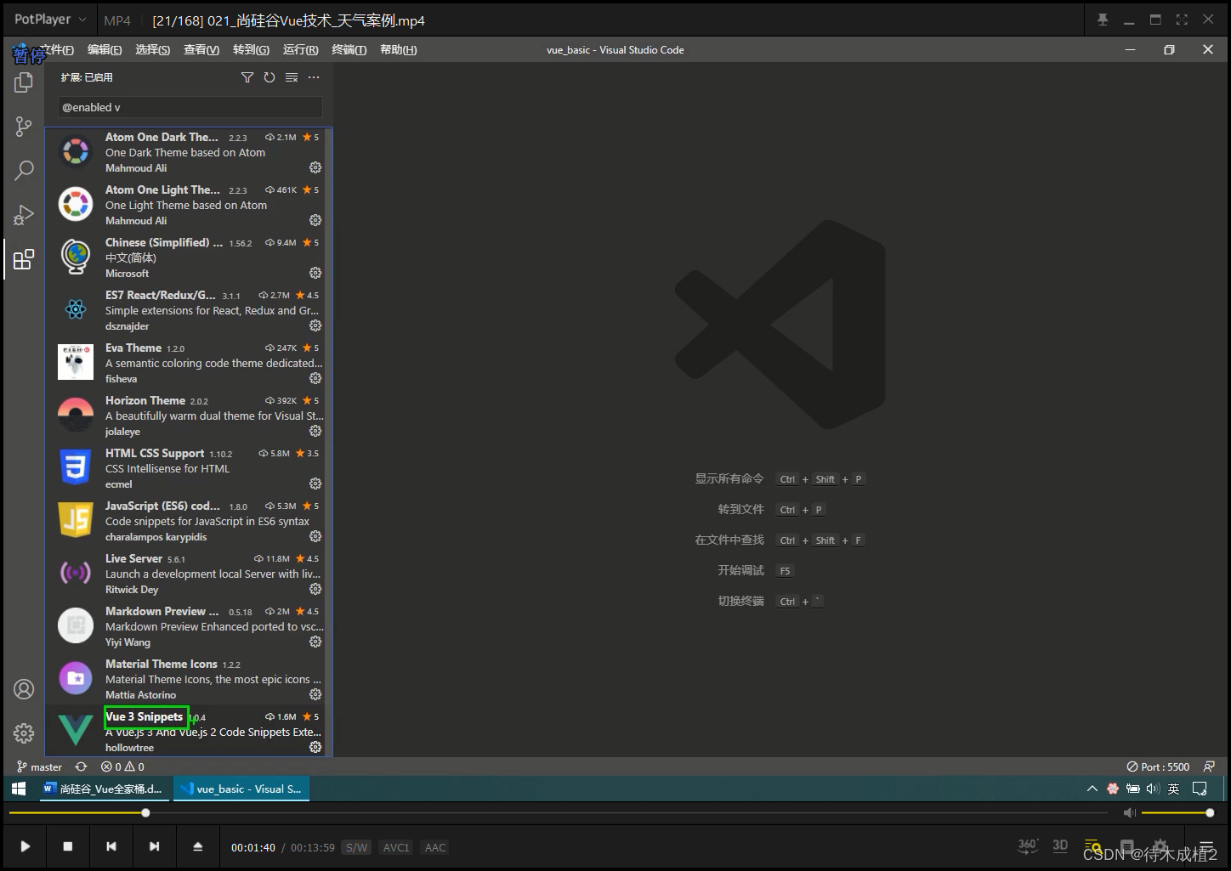Screen dimensions: 1231x871
Task: Open the 终端(T) menu
Action: pyautogui.click(x=349, y=50)
